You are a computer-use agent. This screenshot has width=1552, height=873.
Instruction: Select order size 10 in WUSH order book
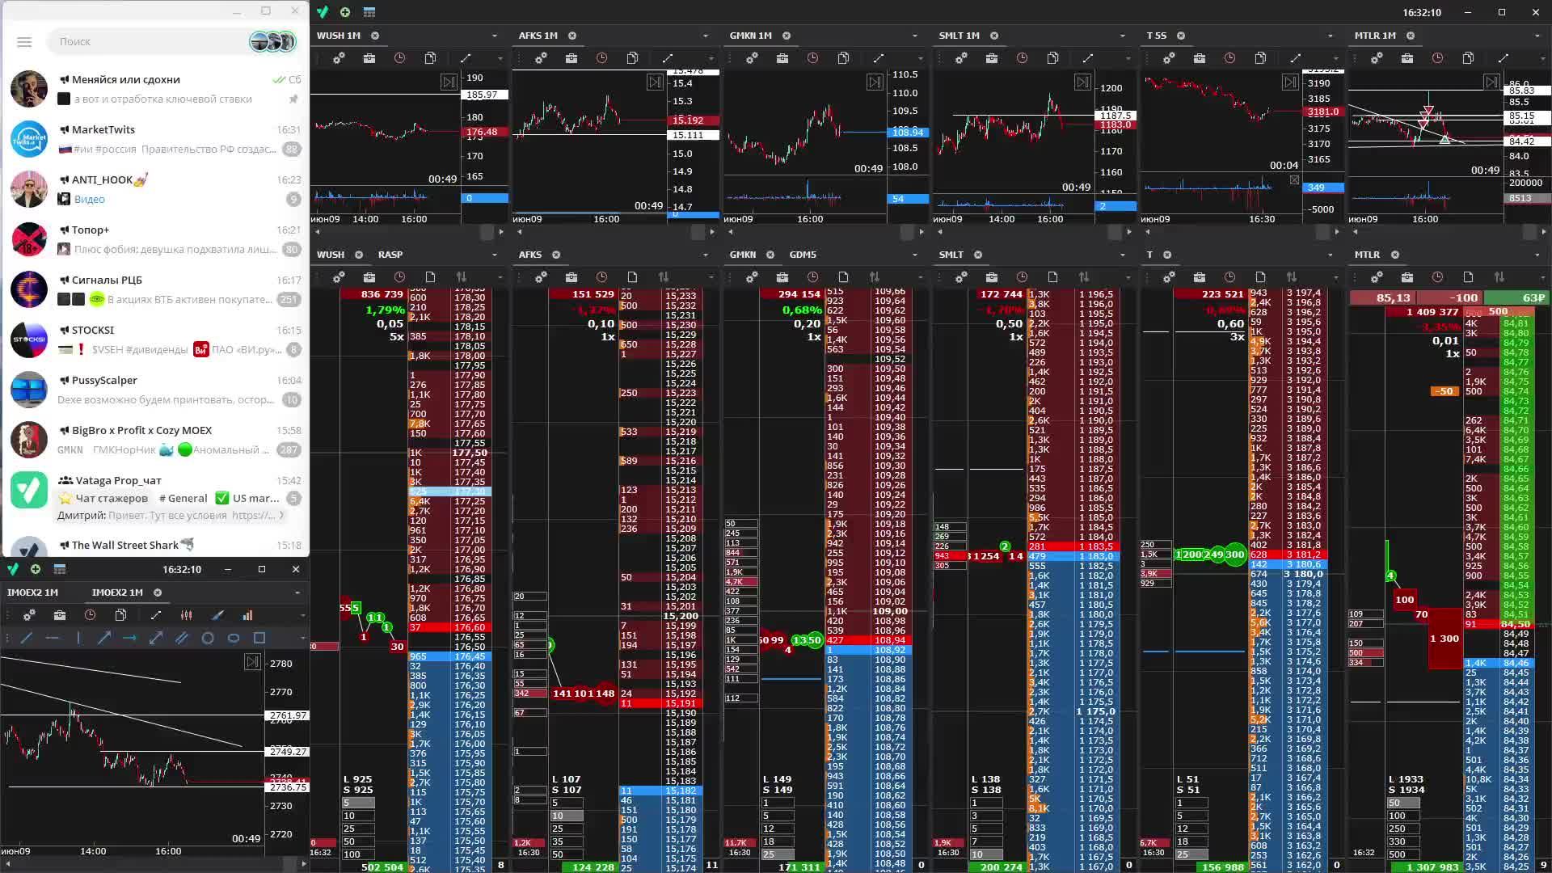357,816
